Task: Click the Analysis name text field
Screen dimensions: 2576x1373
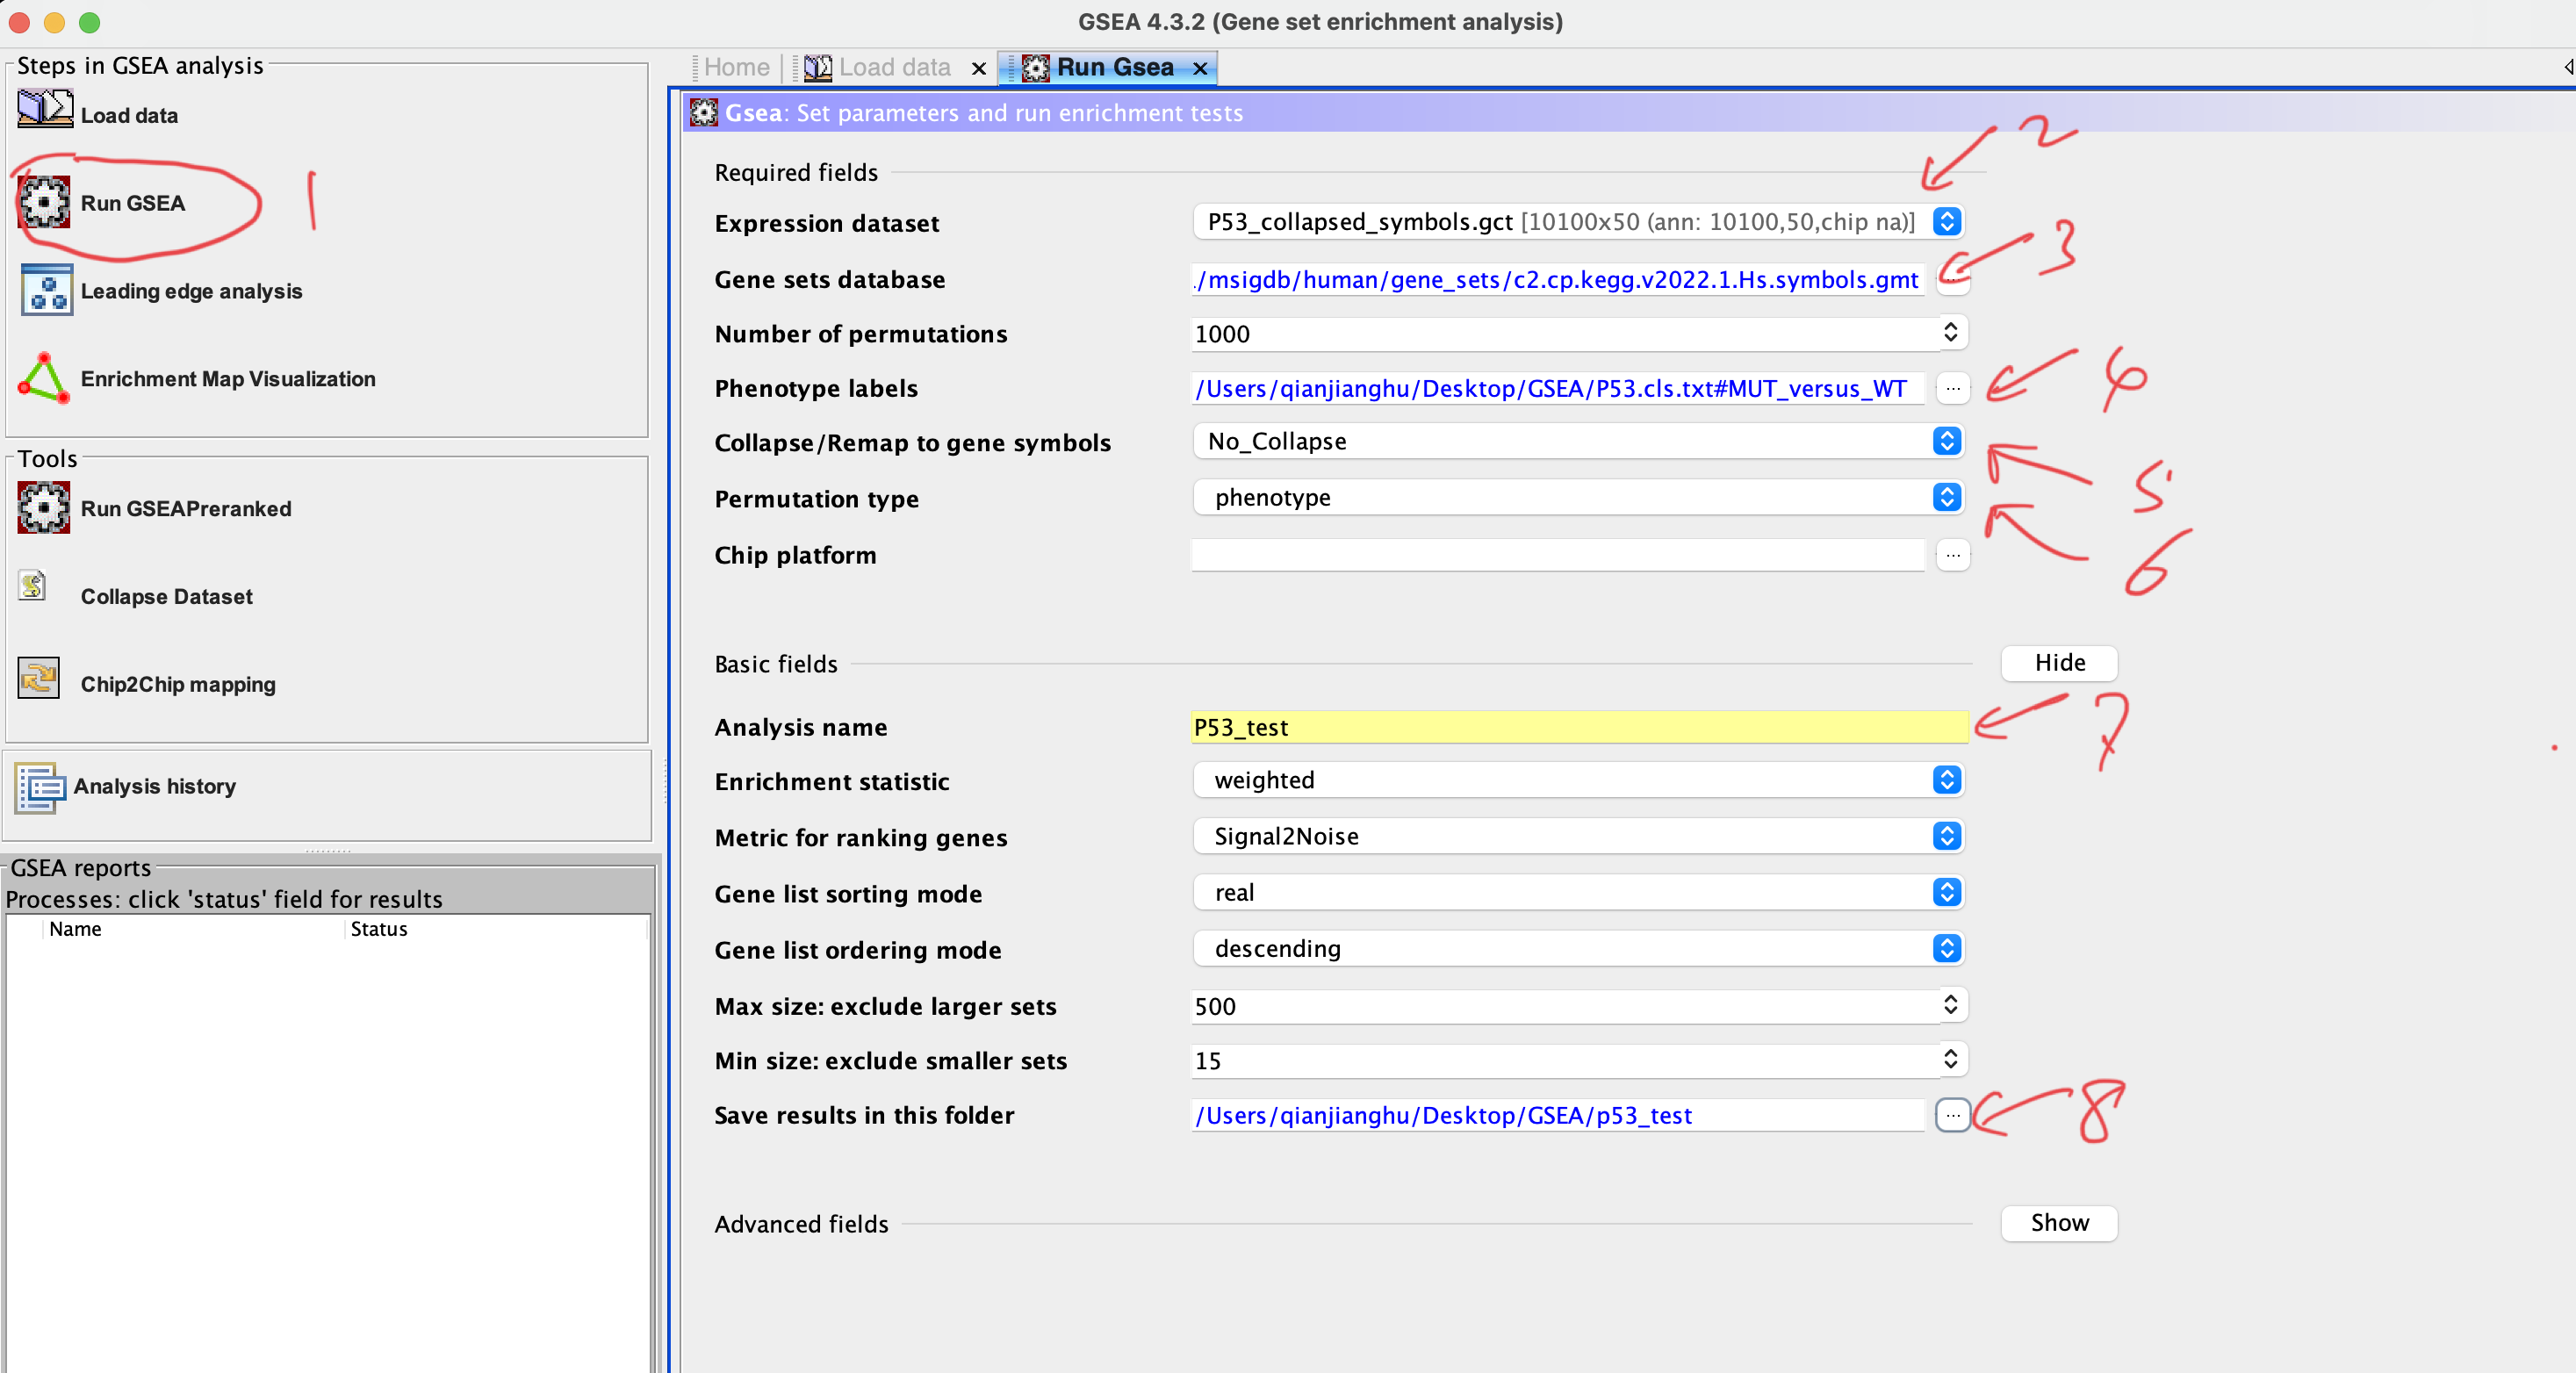Action: click(x=1578, y=727)
